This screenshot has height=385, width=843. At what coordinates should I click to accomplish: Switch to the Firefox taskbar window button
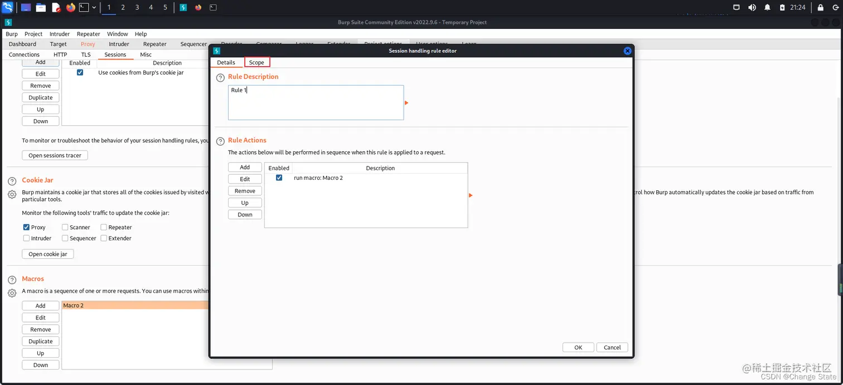pyautogui.click(x=198, y=8)
